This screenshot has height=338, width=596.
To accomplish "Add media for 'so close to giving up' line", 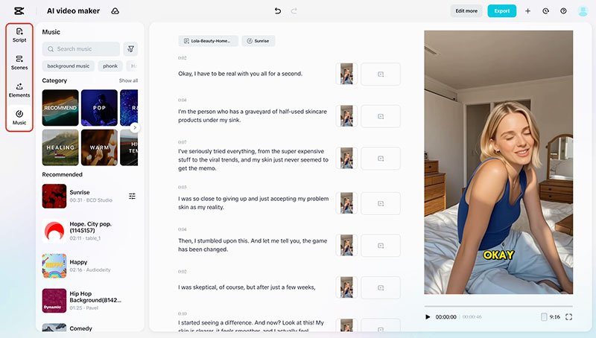I will point(381,203).
